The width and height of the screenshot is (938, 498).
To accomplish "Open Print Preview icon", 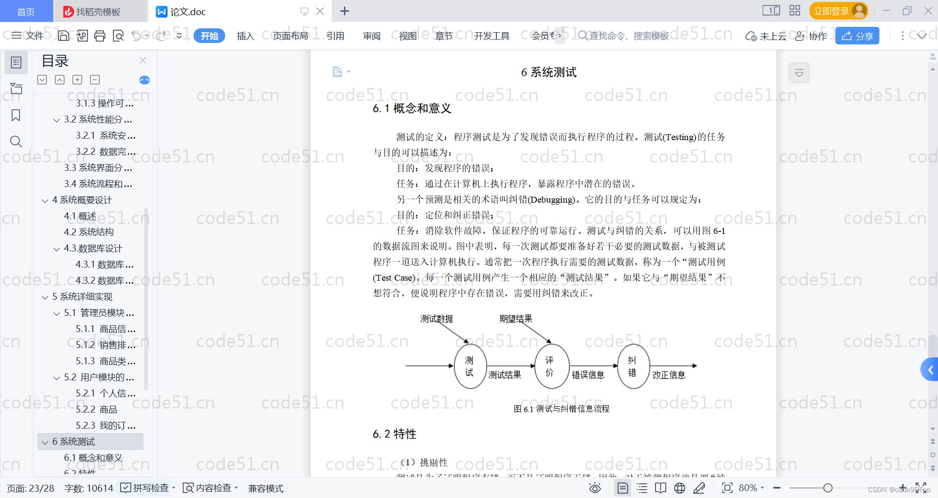I will 118,36.
